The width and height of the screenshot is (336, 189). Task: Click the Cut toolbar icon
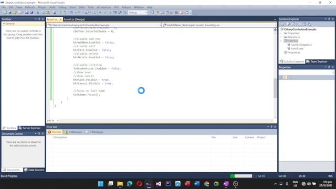point(38,13)
